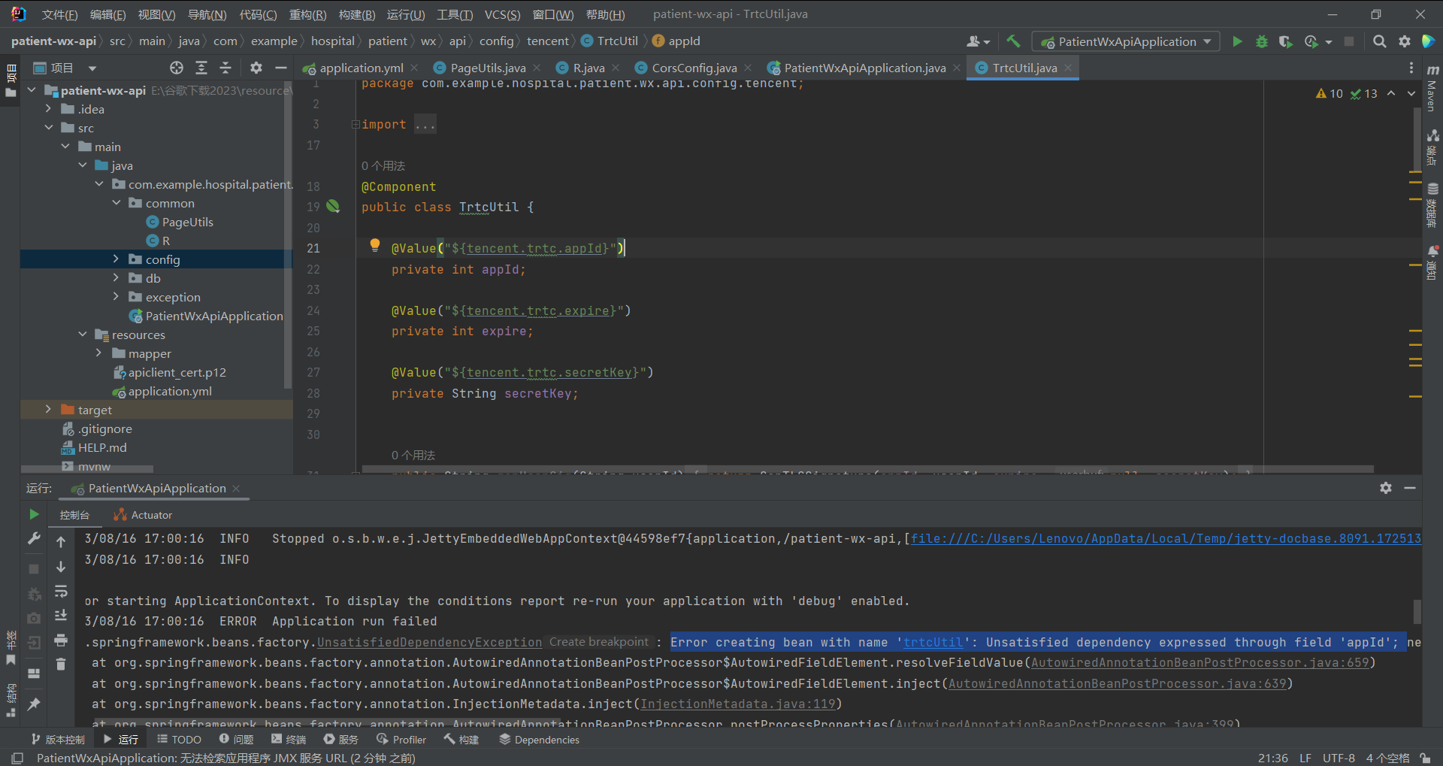Expand folded import block on line 3

(355, 124)
